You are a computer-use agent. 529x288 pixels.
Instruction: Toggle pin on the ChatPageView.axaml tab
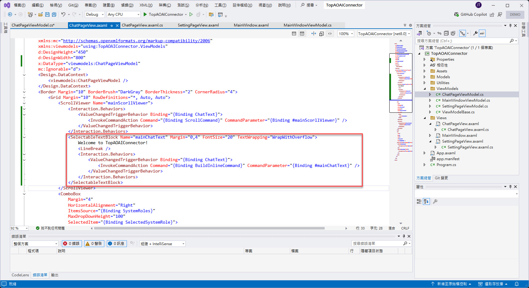click(111, 26)
